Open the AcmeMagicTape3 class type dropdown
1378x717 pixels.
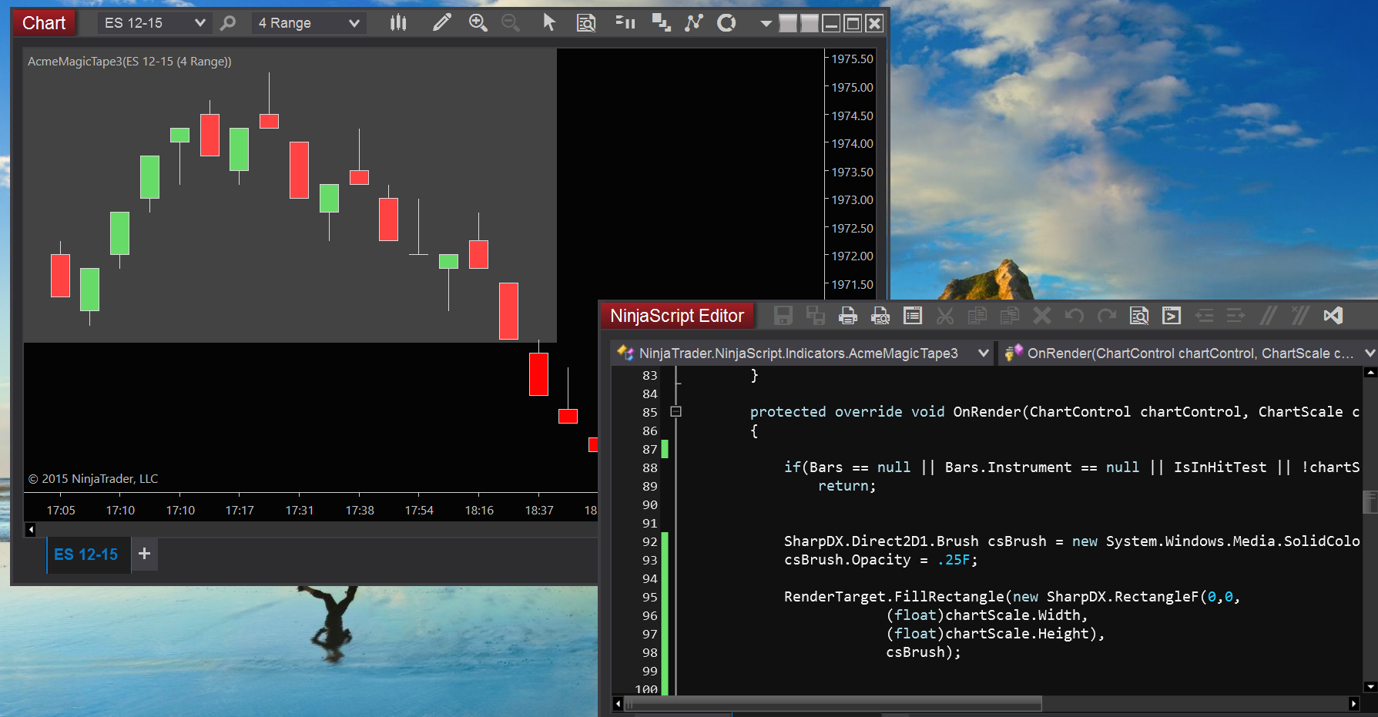click(x=801, y=353)
